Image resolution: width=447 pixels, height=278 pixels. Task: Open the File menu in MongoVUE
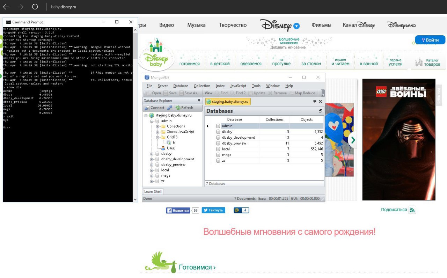coord(149,86)
